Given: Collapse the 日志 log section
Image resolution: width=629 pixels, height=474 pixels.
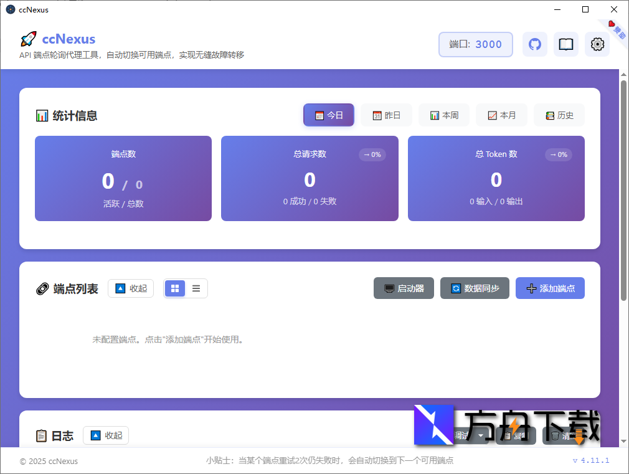Looking at the screenshot, I should (x=105, y=435).
